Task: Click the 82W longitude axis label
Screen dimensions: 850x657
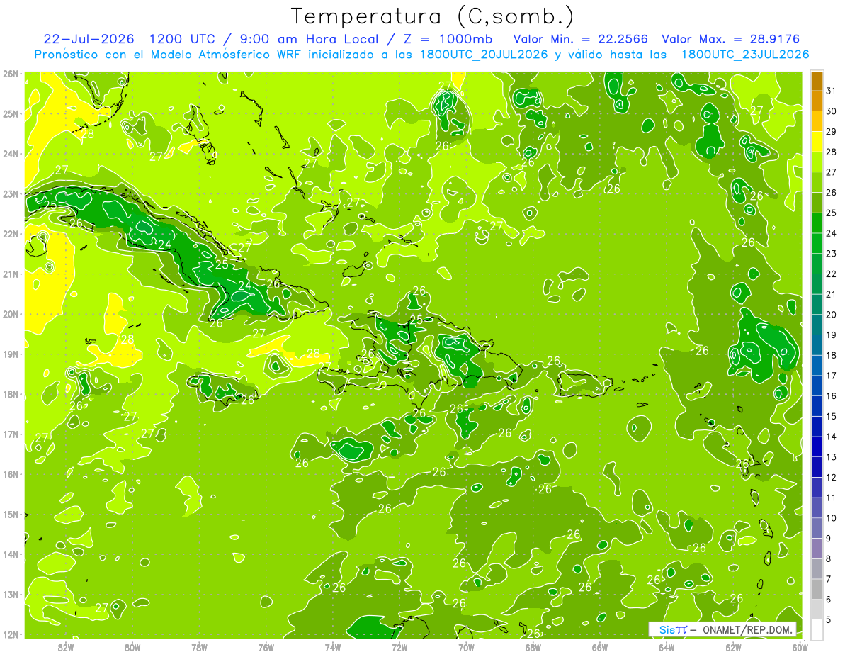Action: (66, 647)
